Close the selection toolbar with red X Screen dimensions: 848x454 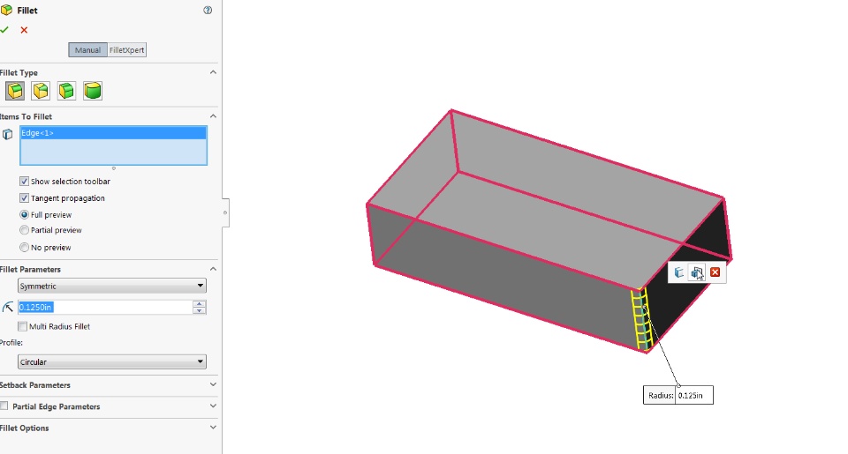pos(715,272)
